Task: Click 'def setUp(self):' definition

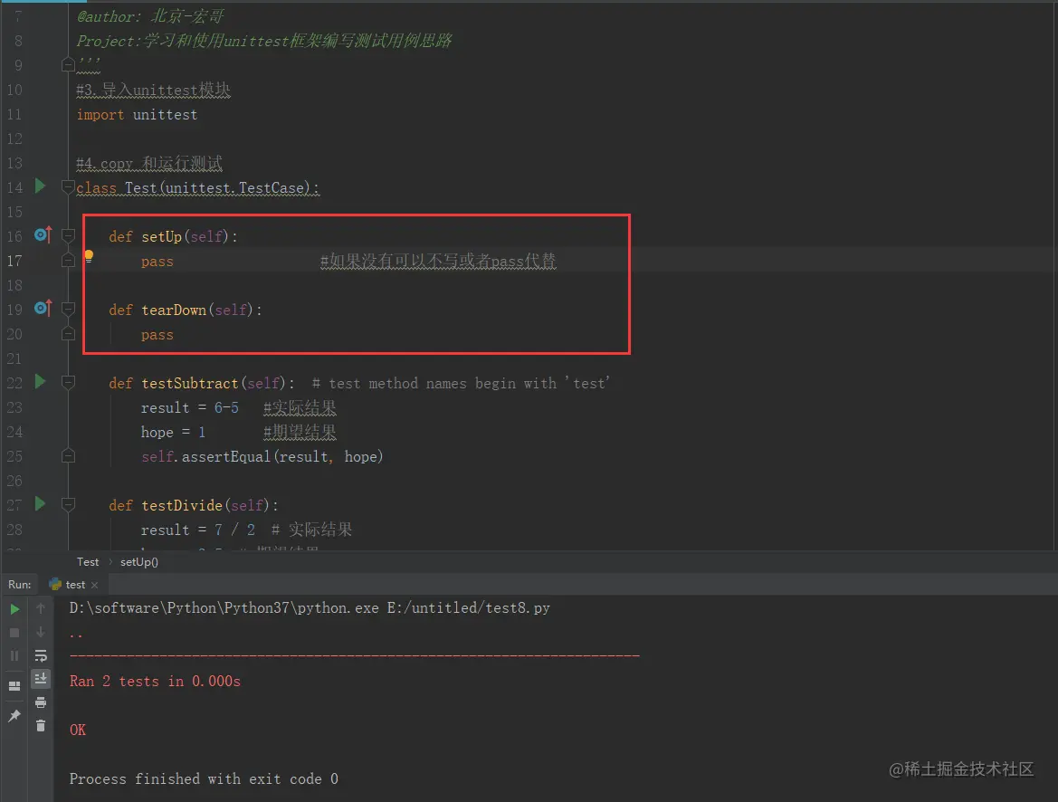Action: pos(173,237)
